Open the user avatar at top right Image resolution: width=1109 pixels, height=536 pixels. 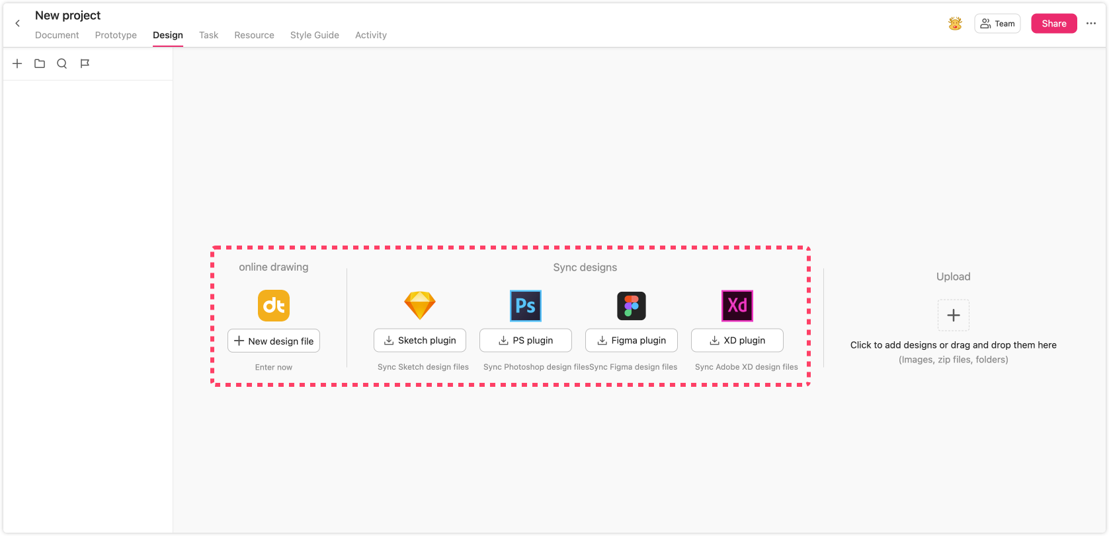[x=955, y=23]
